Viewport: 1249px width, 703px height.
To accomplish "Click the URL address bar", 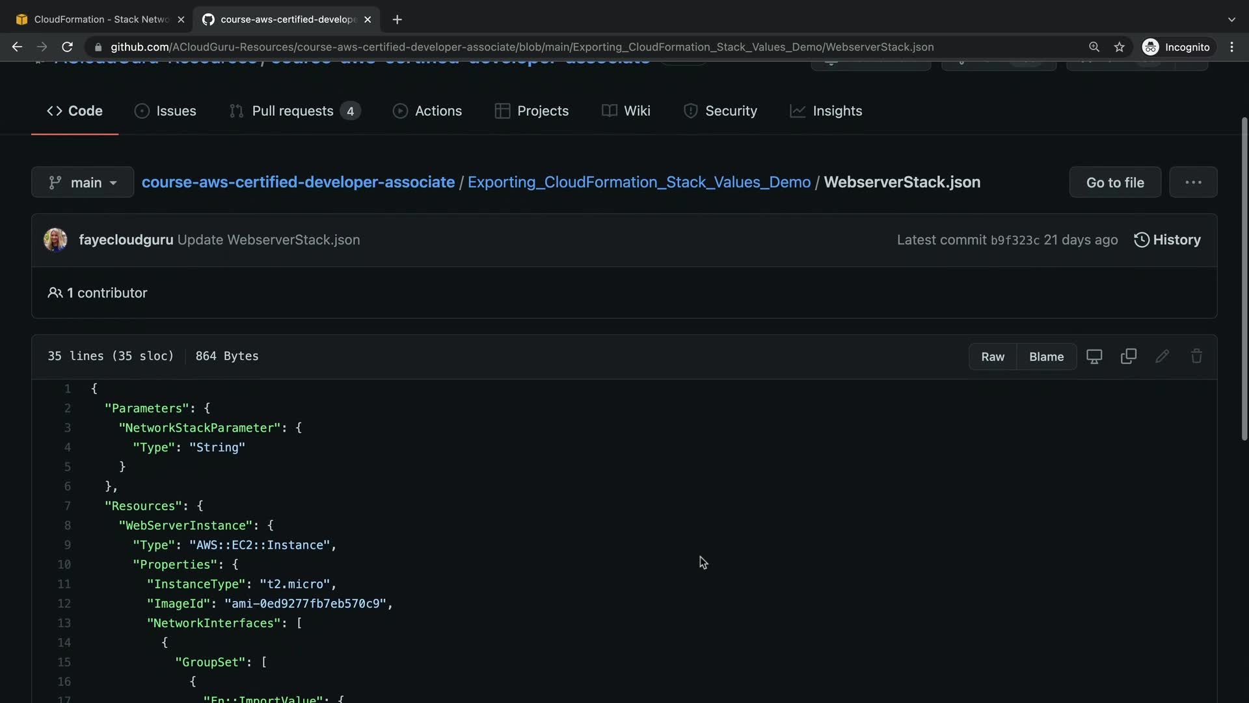I will point(520,47).
